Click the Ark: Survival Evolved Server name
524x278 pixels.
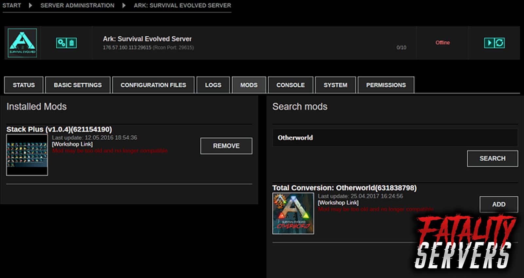click(147, 39)
